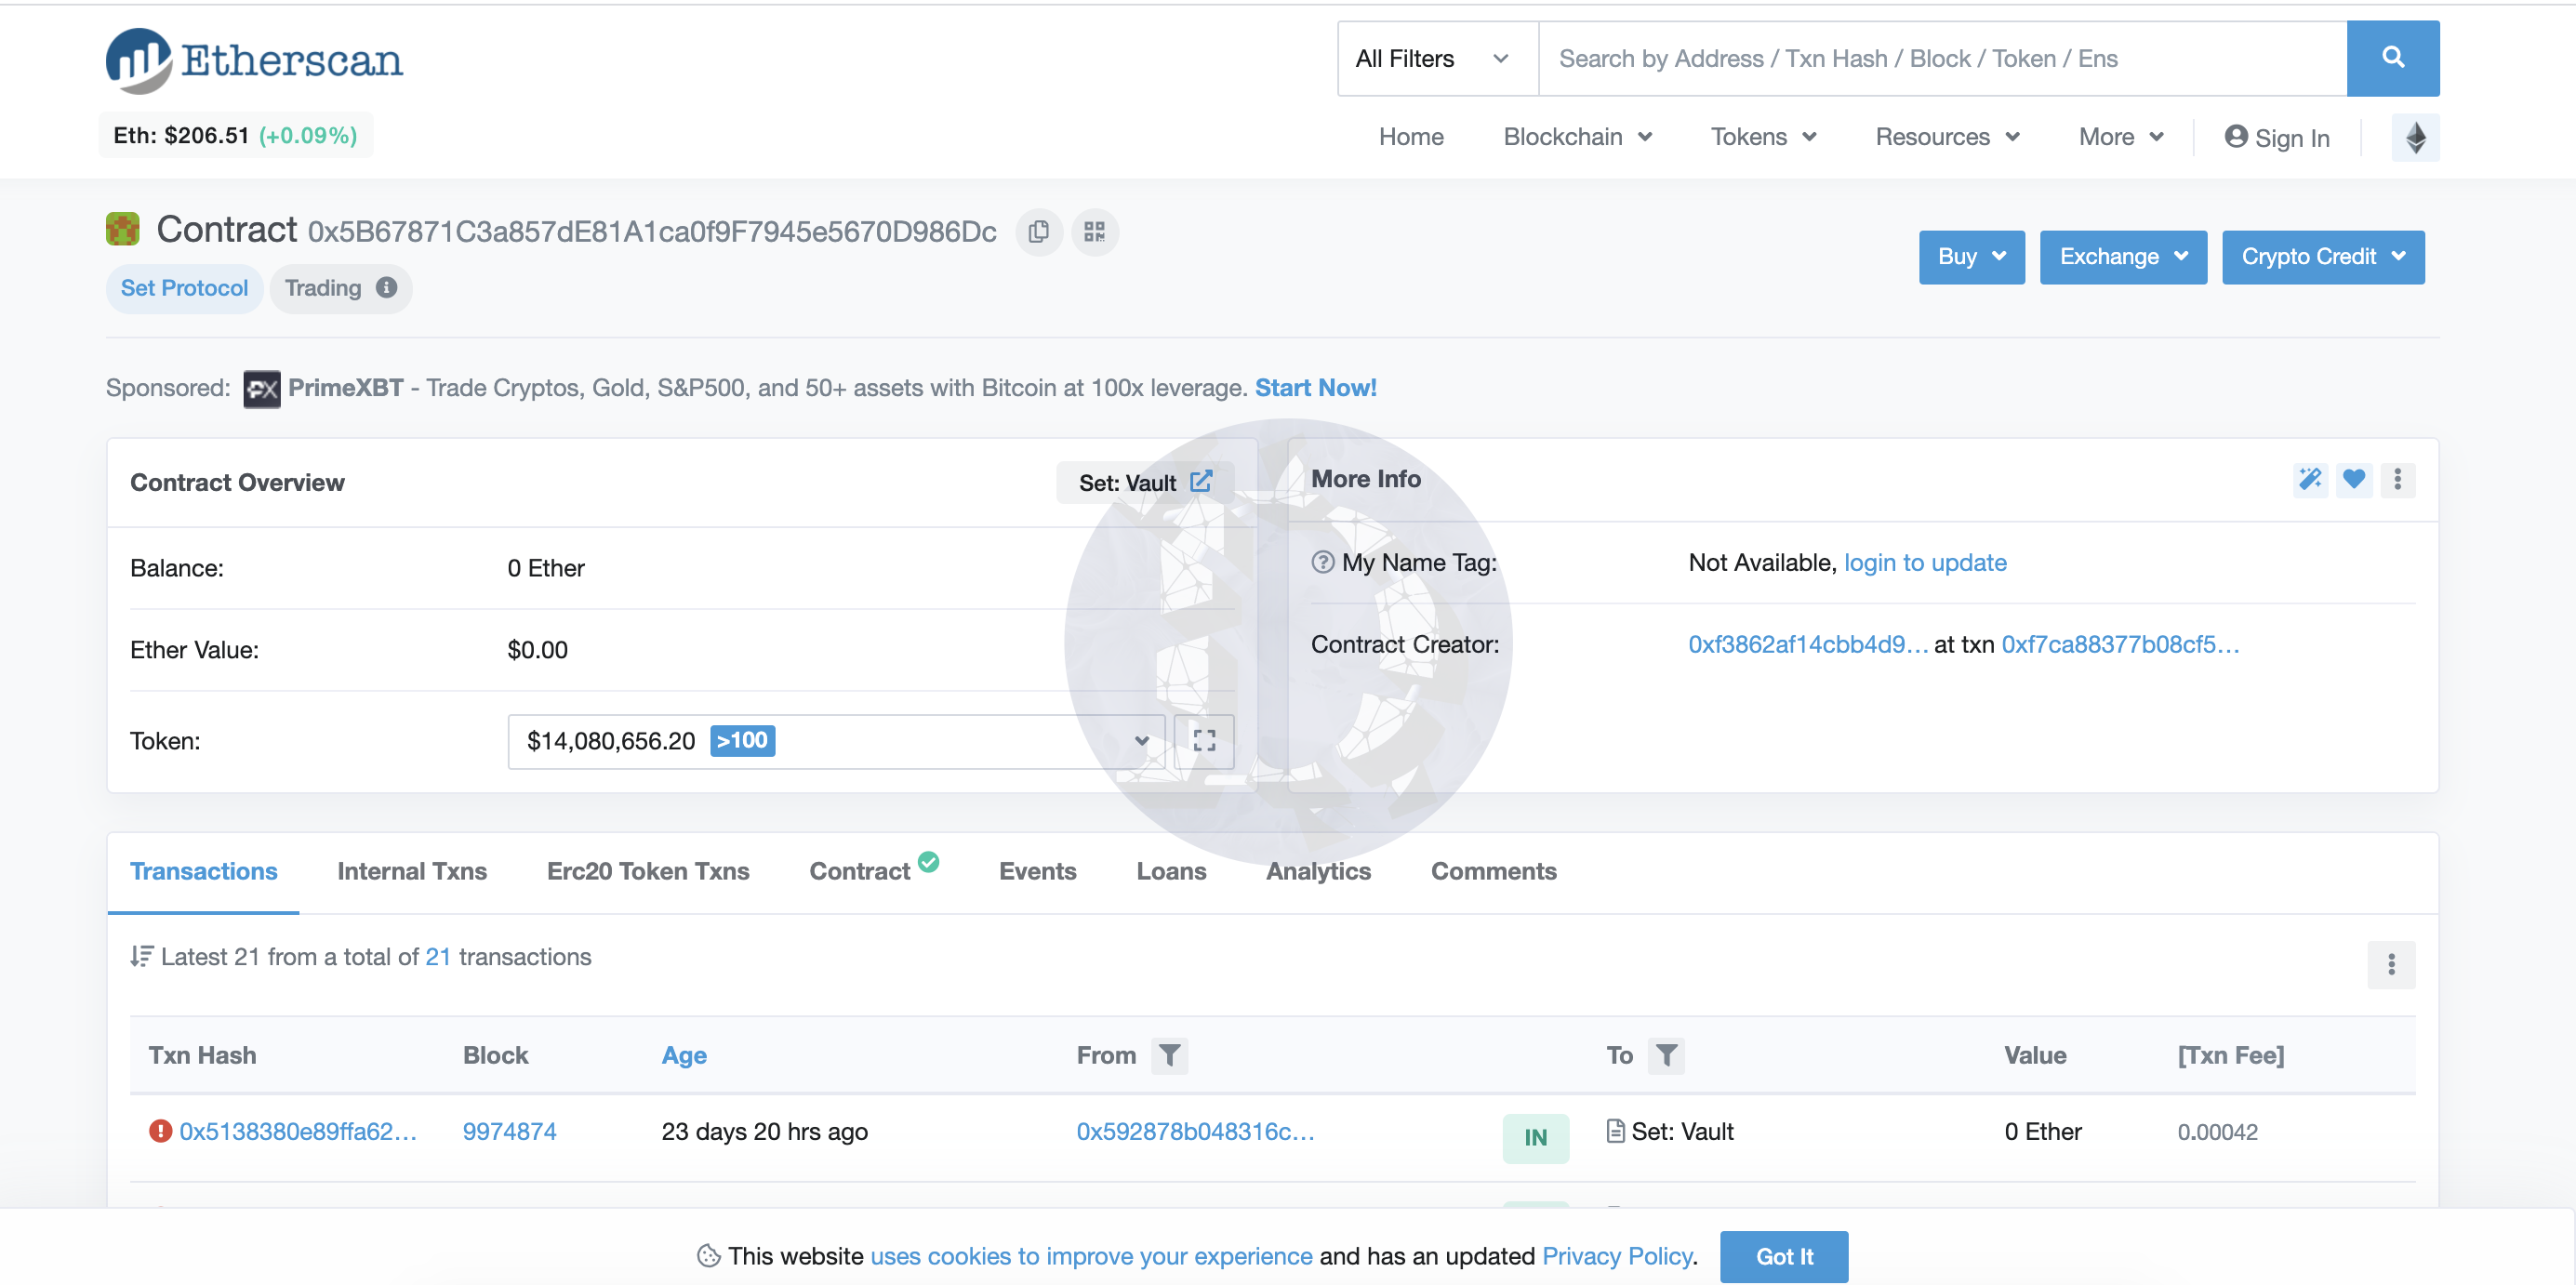2576x1285 pixels.
Task: Toggle the Age column header format
Action: pyautogui.click(x=684, y=1055)
